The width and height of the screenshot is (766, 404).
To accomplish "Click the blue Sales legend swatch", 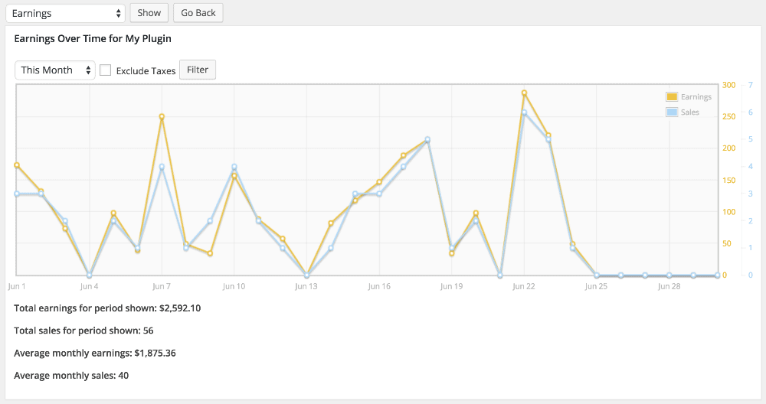I will 672,112.
